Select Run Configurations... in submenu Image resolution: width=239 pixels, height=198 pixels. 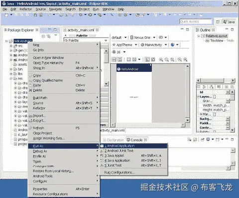[133, 173]
